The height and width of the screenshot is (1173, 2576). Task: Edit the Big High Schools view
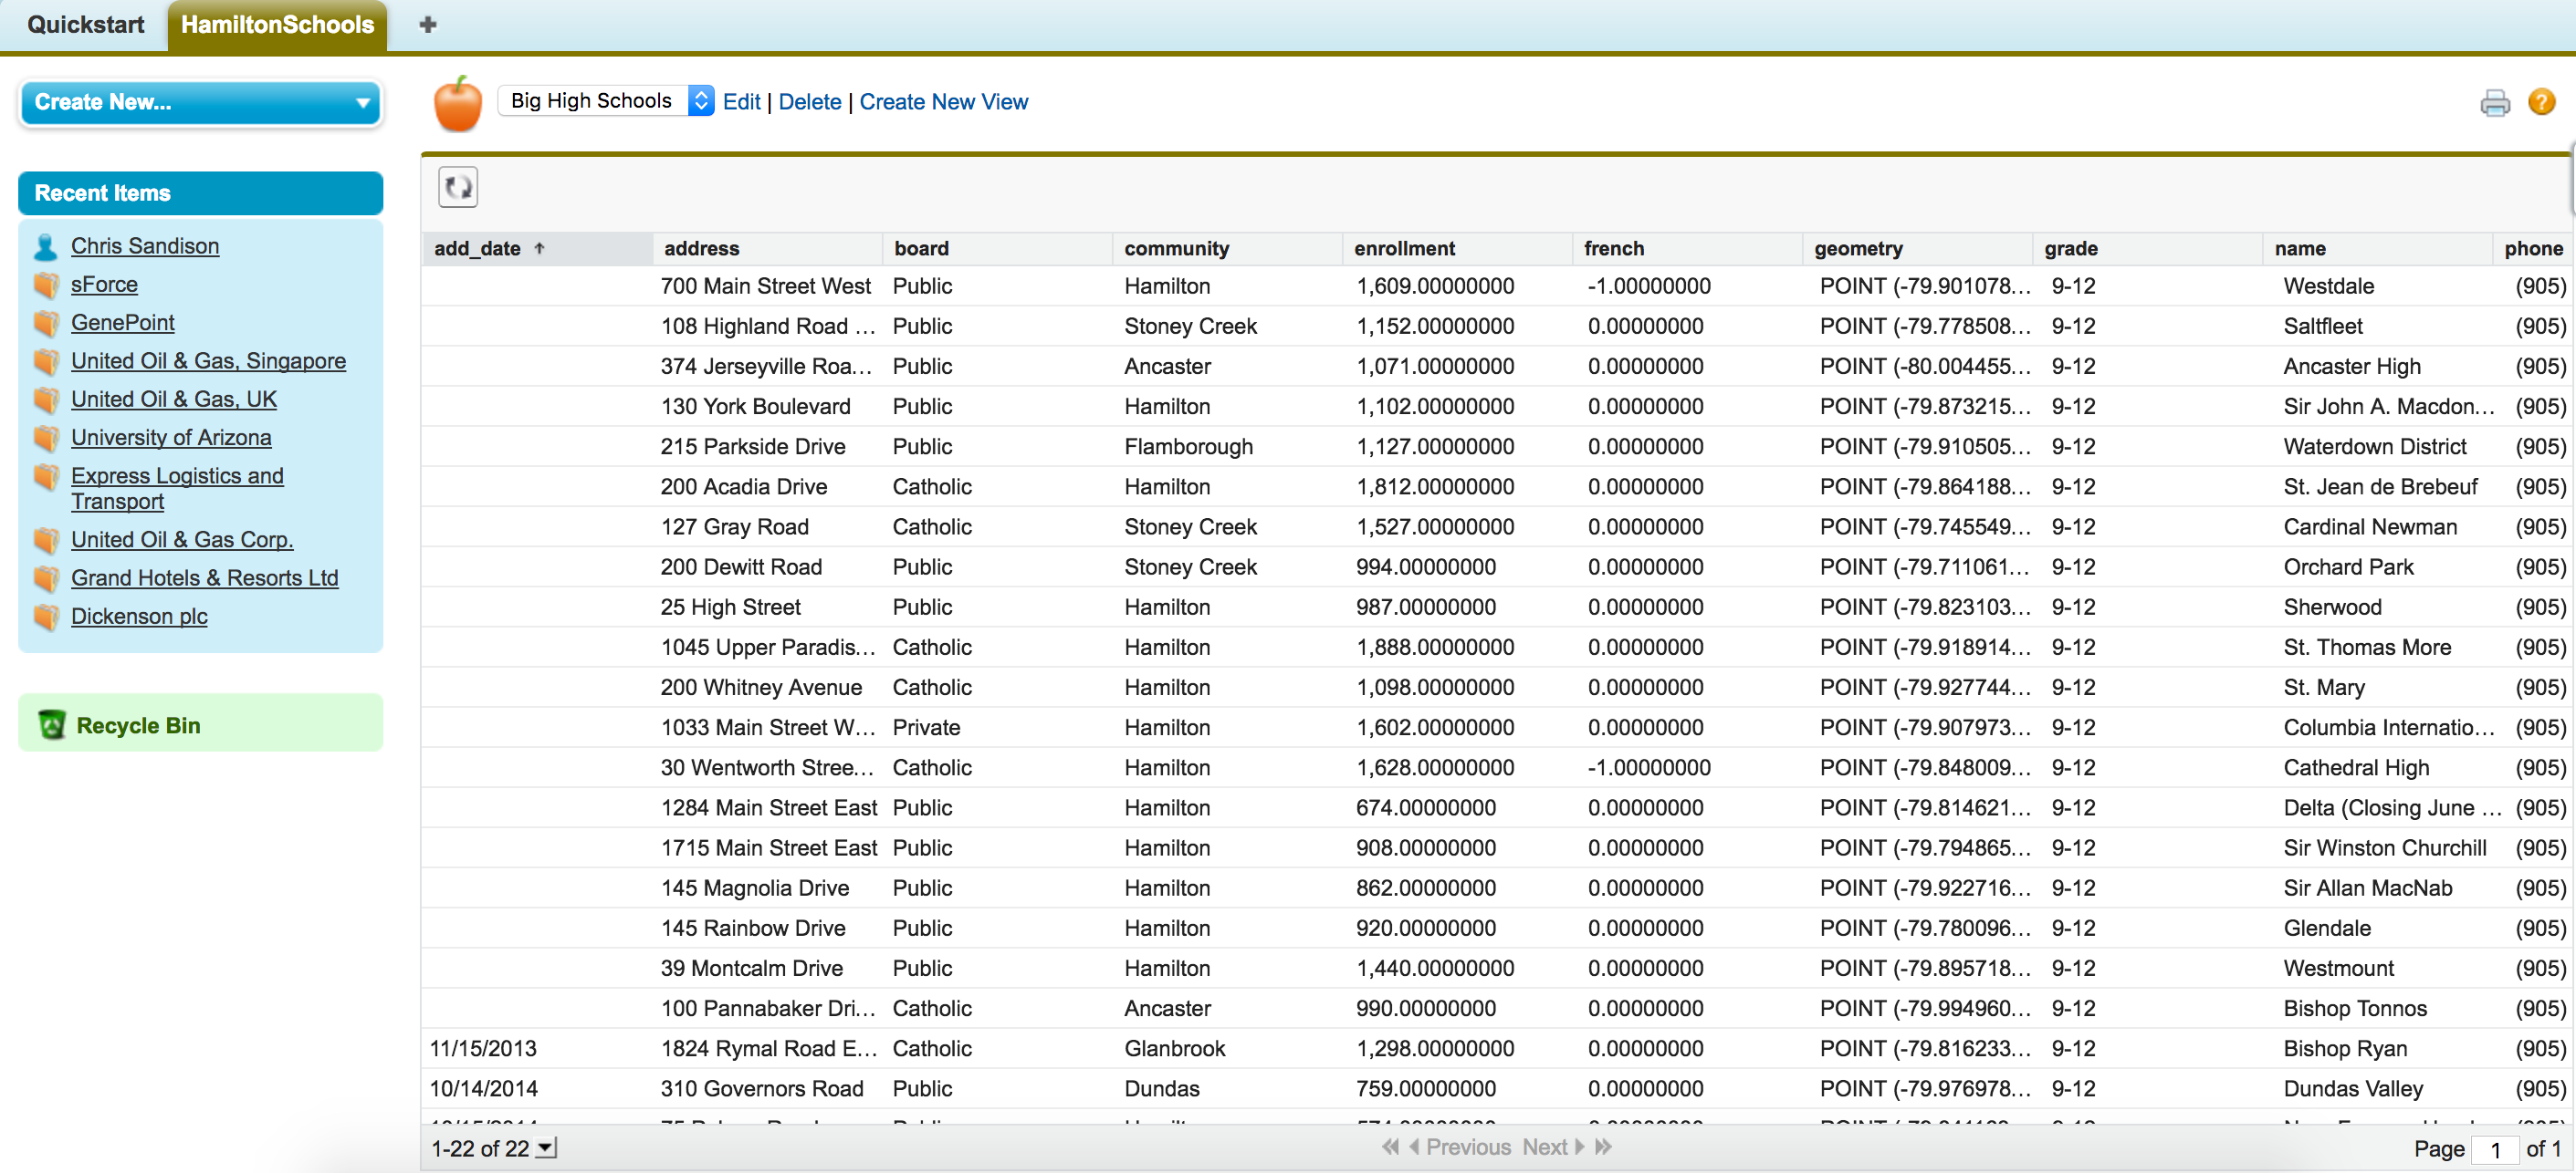point(740,101)
